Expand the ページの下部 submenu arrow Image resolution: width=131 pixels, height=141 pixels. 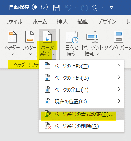coord(119,77)
